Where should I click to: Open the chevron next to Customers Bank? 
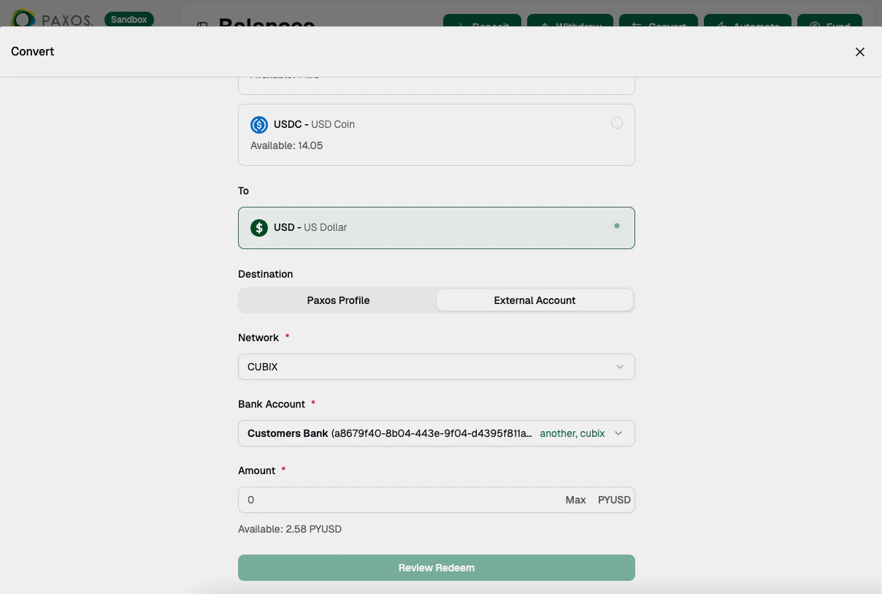tap(619, 433)
